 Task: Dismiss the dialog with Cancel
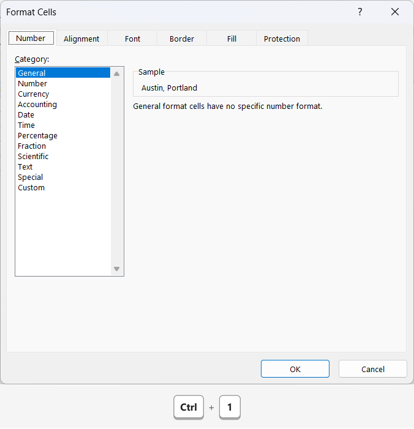[372, 369]
